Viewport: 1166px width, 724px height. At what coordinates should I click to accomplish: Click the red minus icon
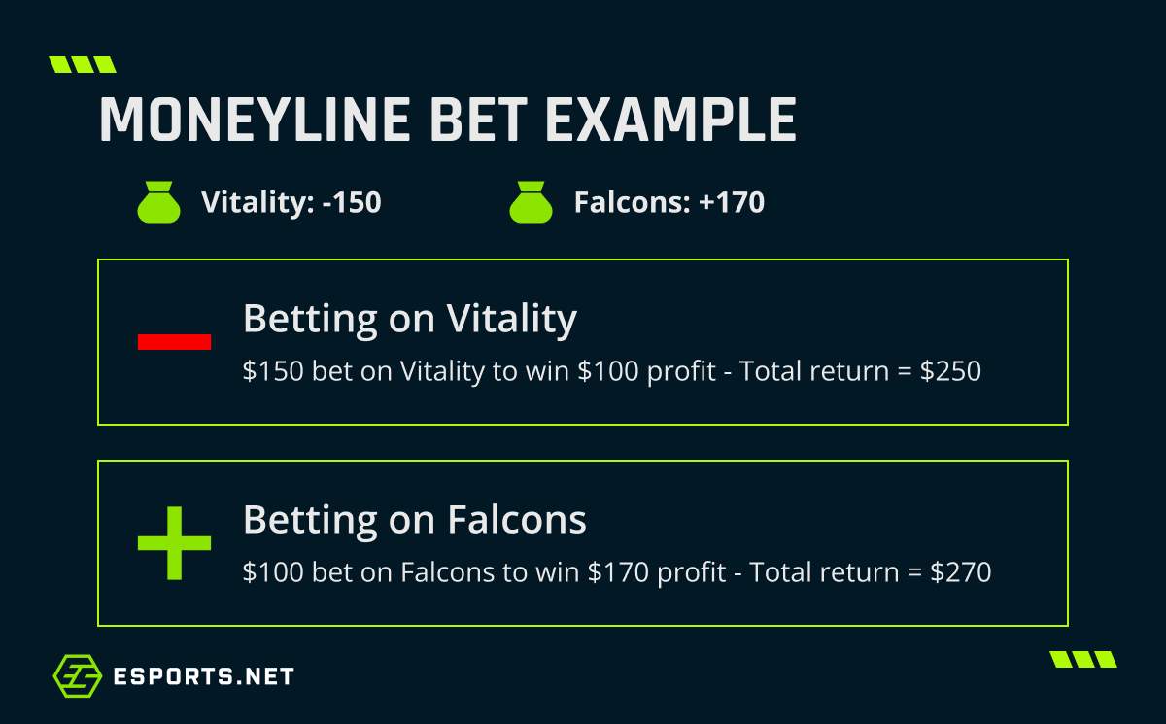pos(174,341)
